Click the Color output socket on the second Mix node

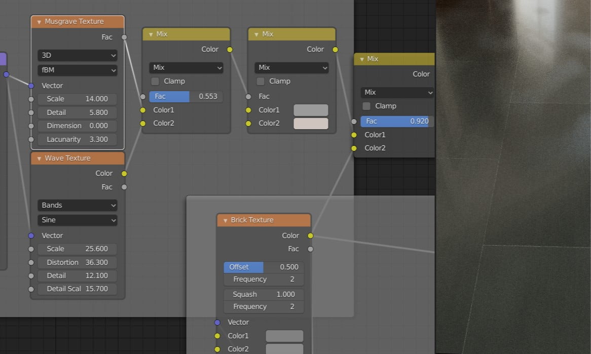(x=335, y=50)
